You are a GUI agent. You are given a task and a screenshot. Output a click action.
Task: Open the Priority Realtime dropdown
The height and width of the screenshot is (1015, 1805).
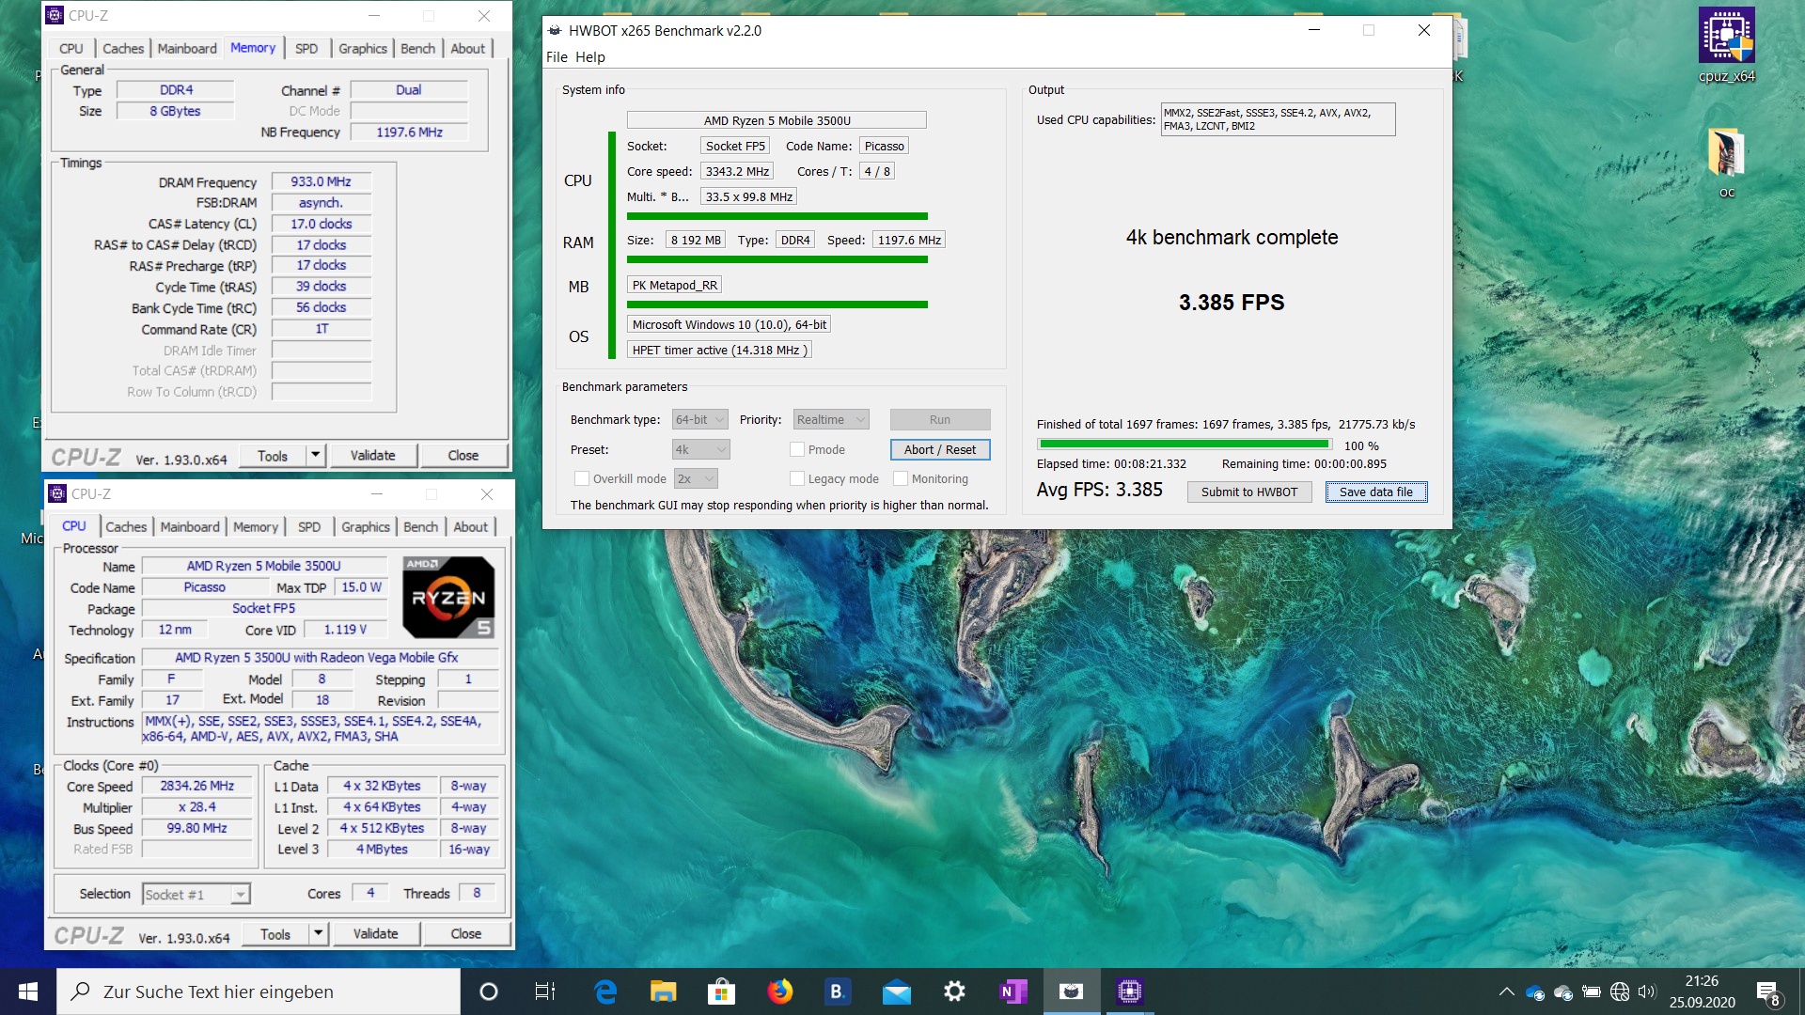pos(831,419)
